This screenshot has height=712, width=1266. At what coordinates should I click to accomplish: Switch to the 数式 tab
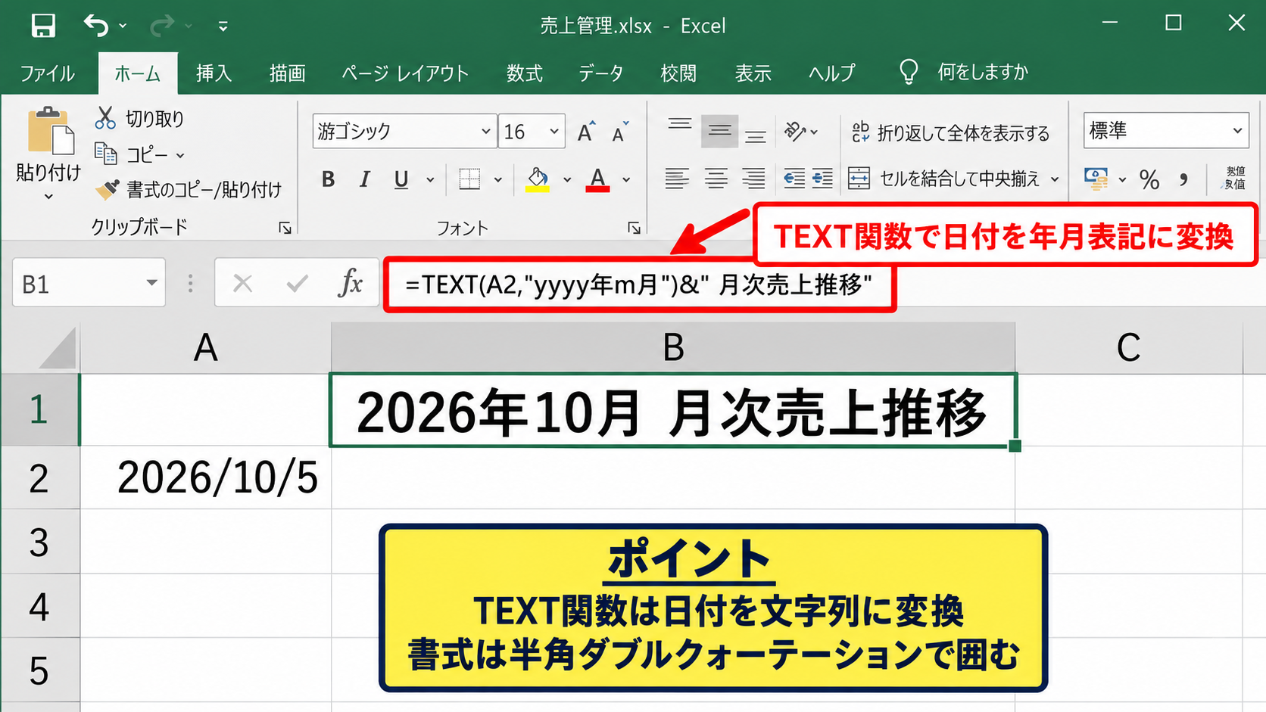pyautogui.click(x=524, y=73)
